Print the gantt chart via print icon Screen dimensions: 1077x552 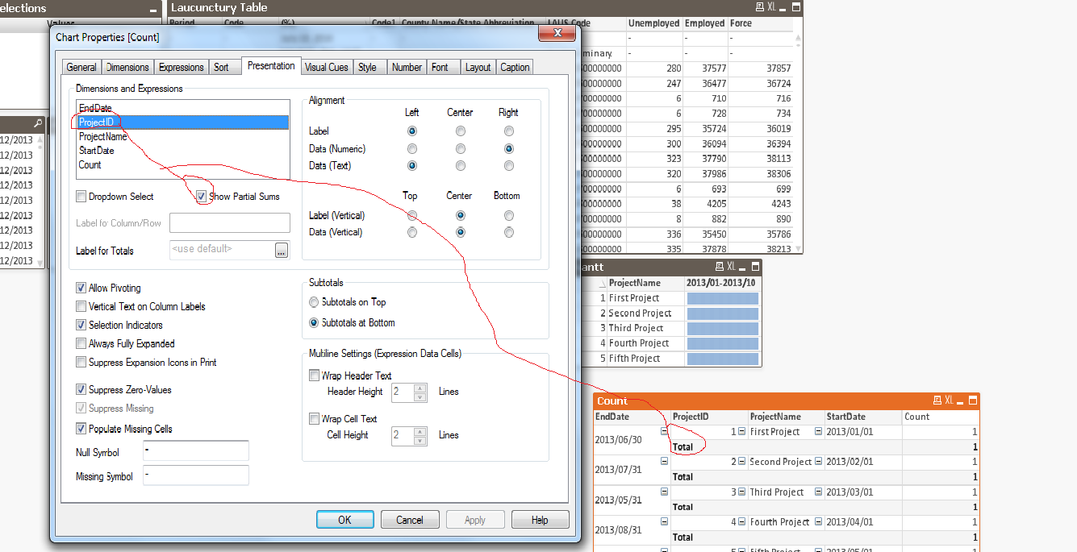(x=719, y=267)
